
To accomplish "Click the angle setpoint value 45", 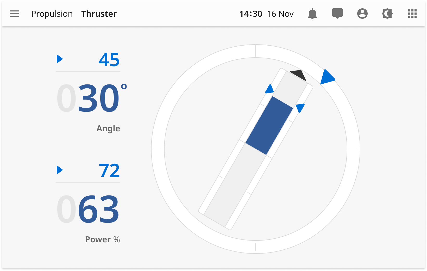I will point(109,60).
